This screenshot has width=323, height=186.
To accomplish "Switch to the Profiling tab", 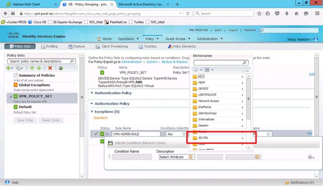I will tap(50, 46).
